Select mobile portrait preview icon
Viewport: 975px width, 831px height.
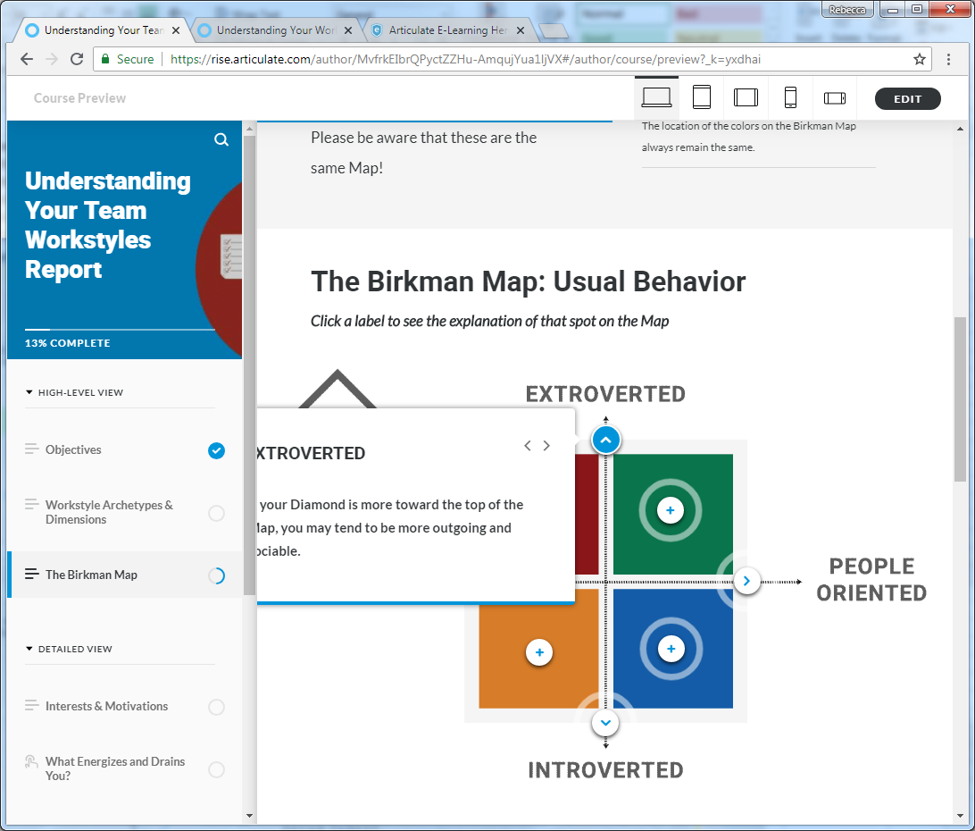[790, 97]
